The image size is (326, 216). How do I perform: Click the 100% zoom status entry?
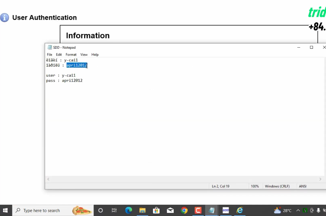click(255, 186)
